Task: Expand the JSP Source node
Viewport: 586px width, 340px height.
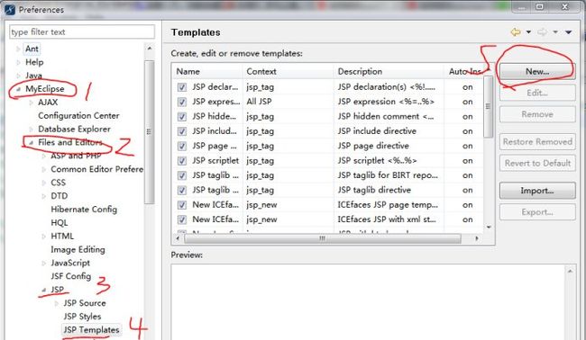Action: point(57,303)
